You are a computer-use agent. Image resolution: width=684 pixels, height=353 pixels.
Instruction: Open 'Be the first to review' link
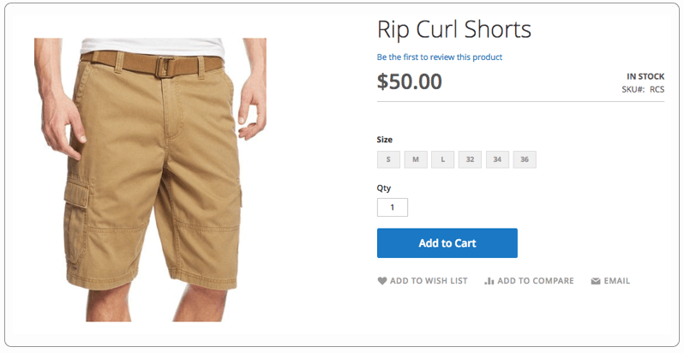[440, 57]
